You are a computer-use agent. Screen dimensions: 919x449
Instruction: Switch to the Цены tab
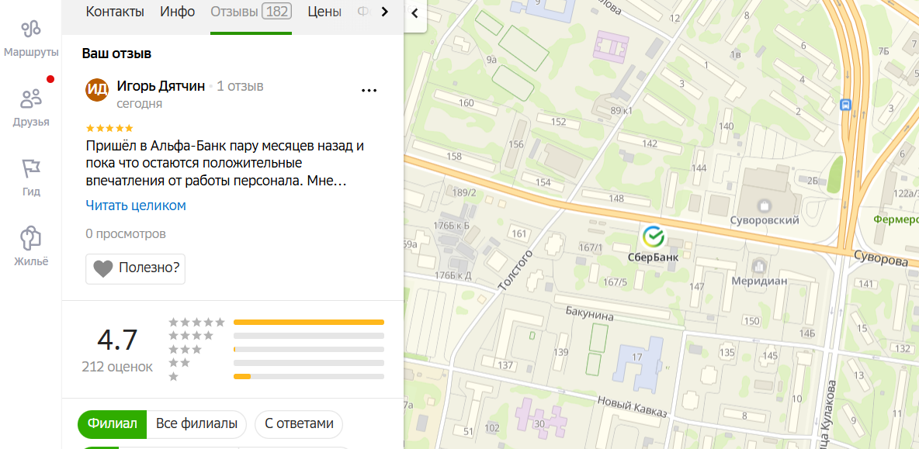click(324, 12)
